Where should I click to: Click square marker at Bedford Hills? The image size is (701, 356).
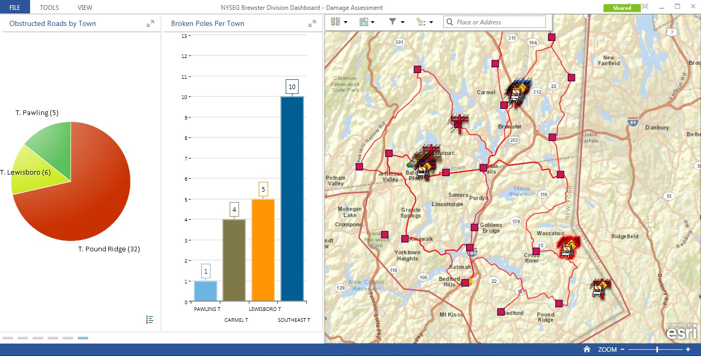click(465, 283)
